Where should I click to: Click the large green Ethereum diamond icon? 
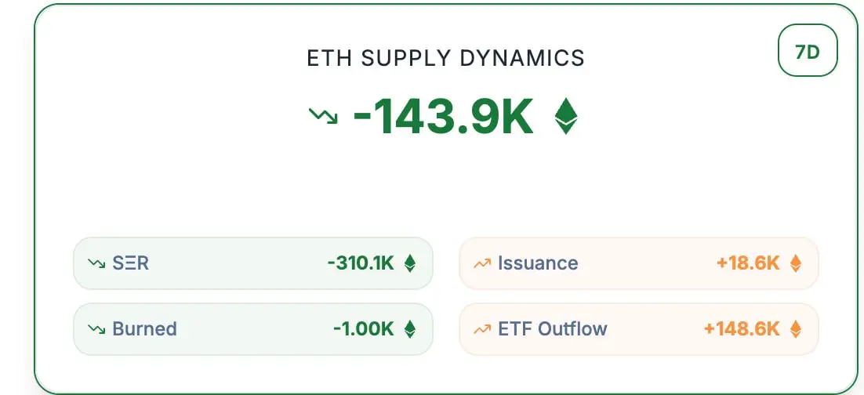[x=565, y=116]
